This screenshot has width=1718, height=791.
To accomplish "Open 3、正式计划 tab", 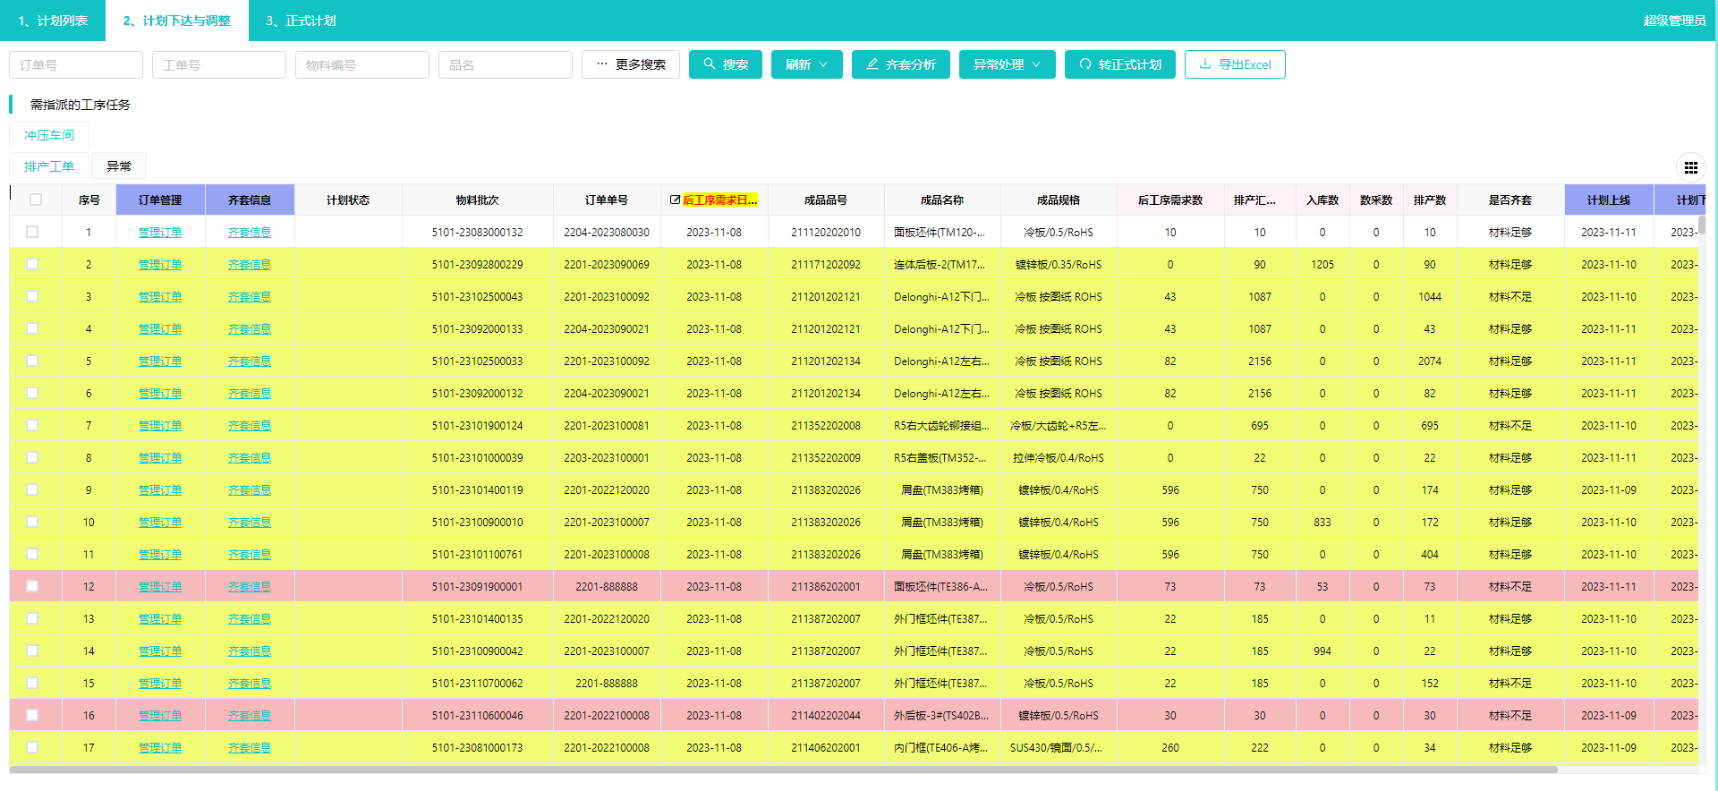I will click(301, 21).
